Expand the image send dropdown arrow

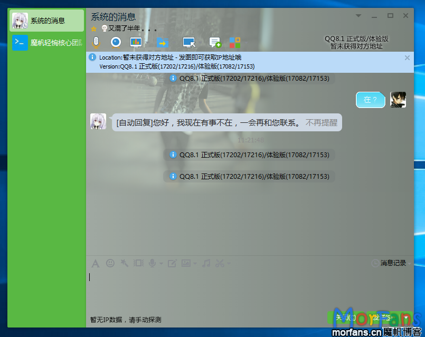pyautogui.click(x=195, y=263)
